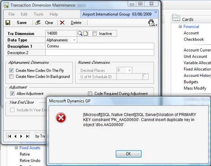
Task: Open the Fixed Allocation link
Action: [x=198, y=69]
